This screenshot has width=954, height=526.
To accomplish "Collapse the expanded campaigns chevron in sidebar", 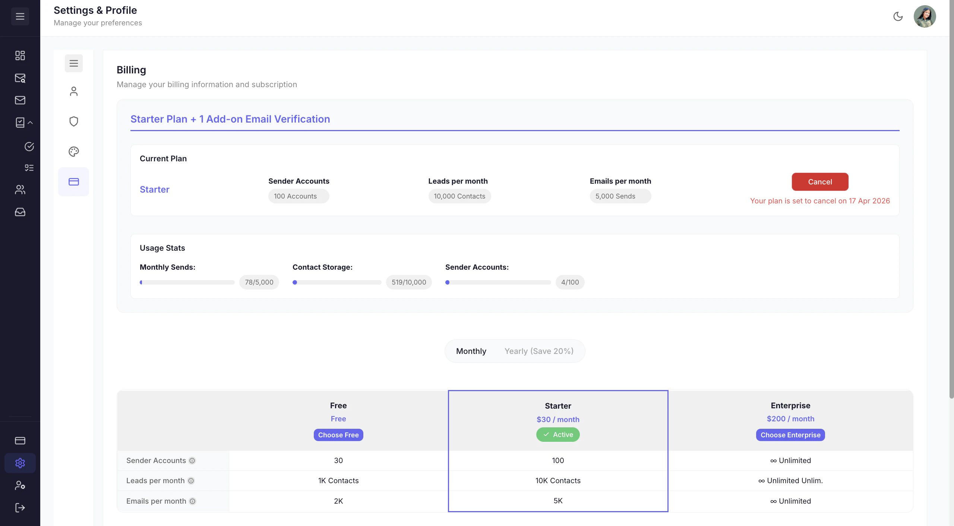I will coord(30,123).
